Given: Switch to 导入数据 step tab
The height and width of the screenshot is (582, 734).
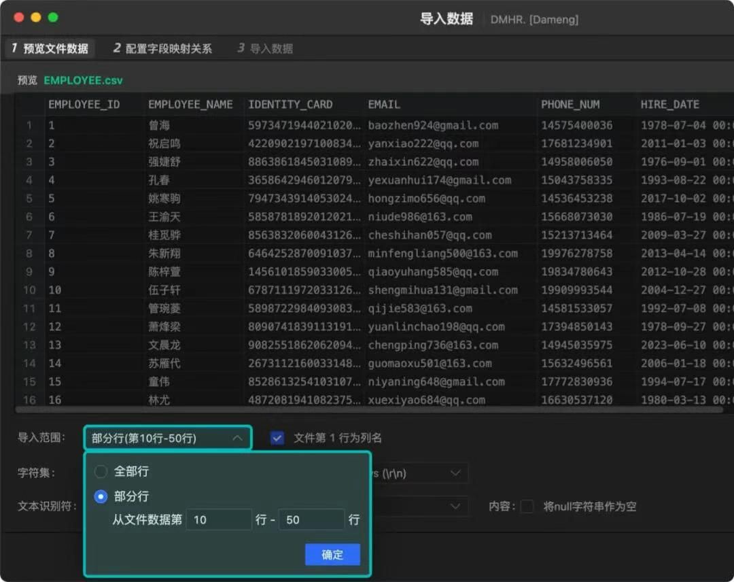Looking at the screenshot, I should pyautogui.click(x=265, y=48).
